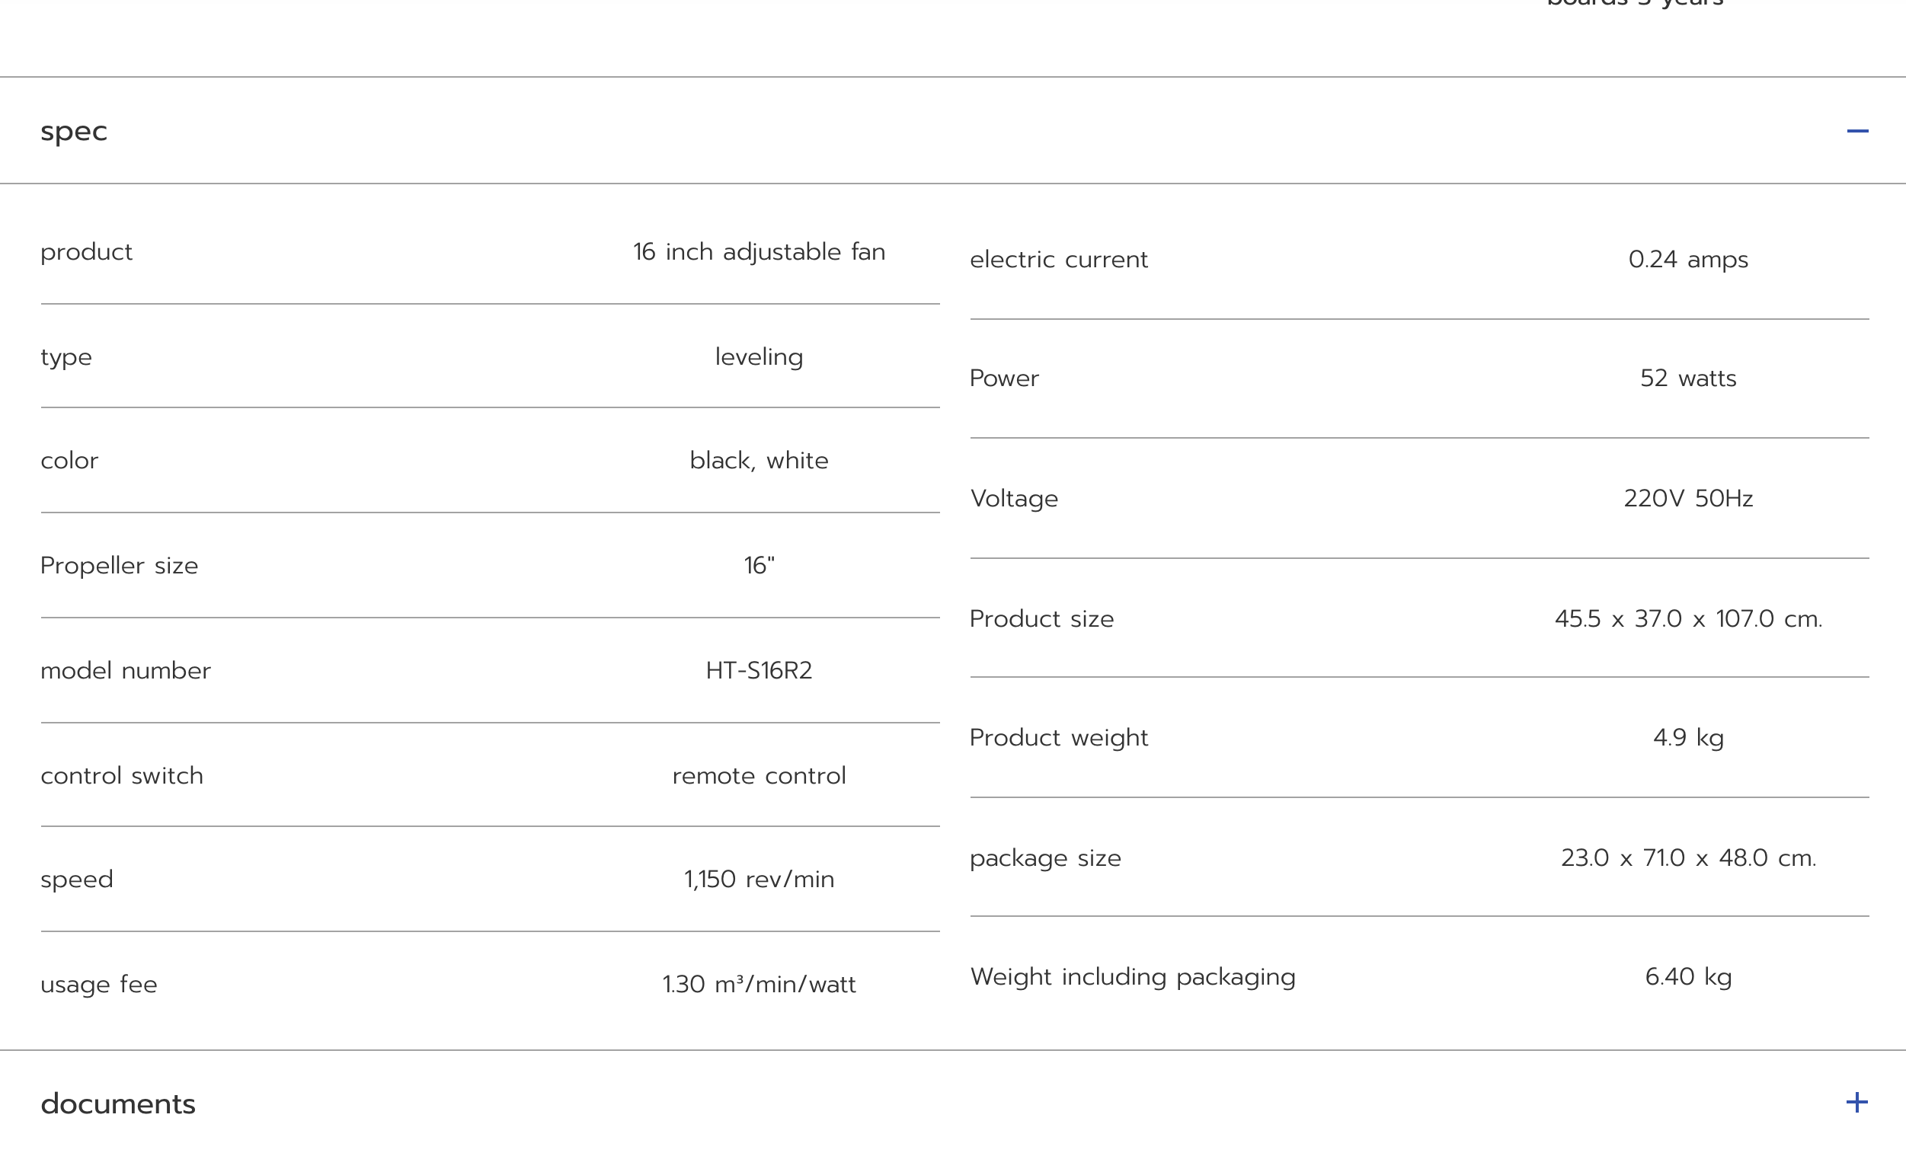The width and height of the screenshot is (1906, 1156).
Task: Select the color value black, white
Action: (x=759, y=461)
